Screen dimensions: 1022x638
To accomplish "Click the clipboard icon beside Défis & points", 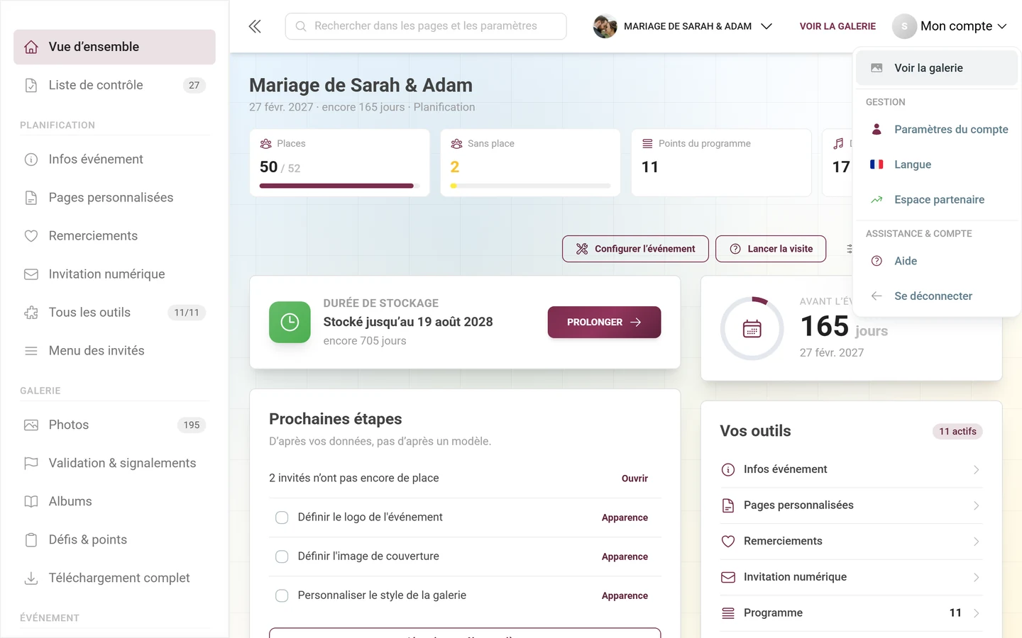I will 31,540.
